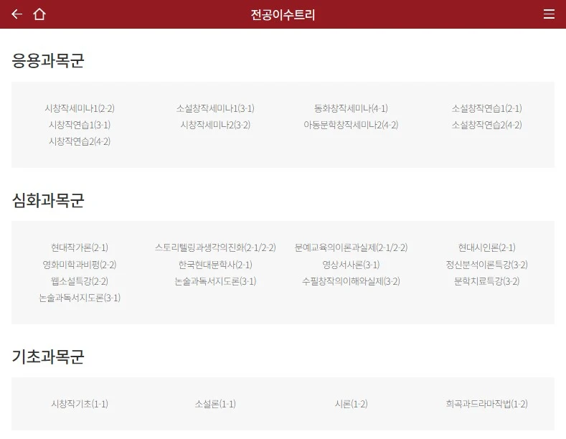Click 스토리텔링과생각의진화(2-1/2-2)
Image resolution: width=566 pixels, height=439 pixels.
(215, 247)
